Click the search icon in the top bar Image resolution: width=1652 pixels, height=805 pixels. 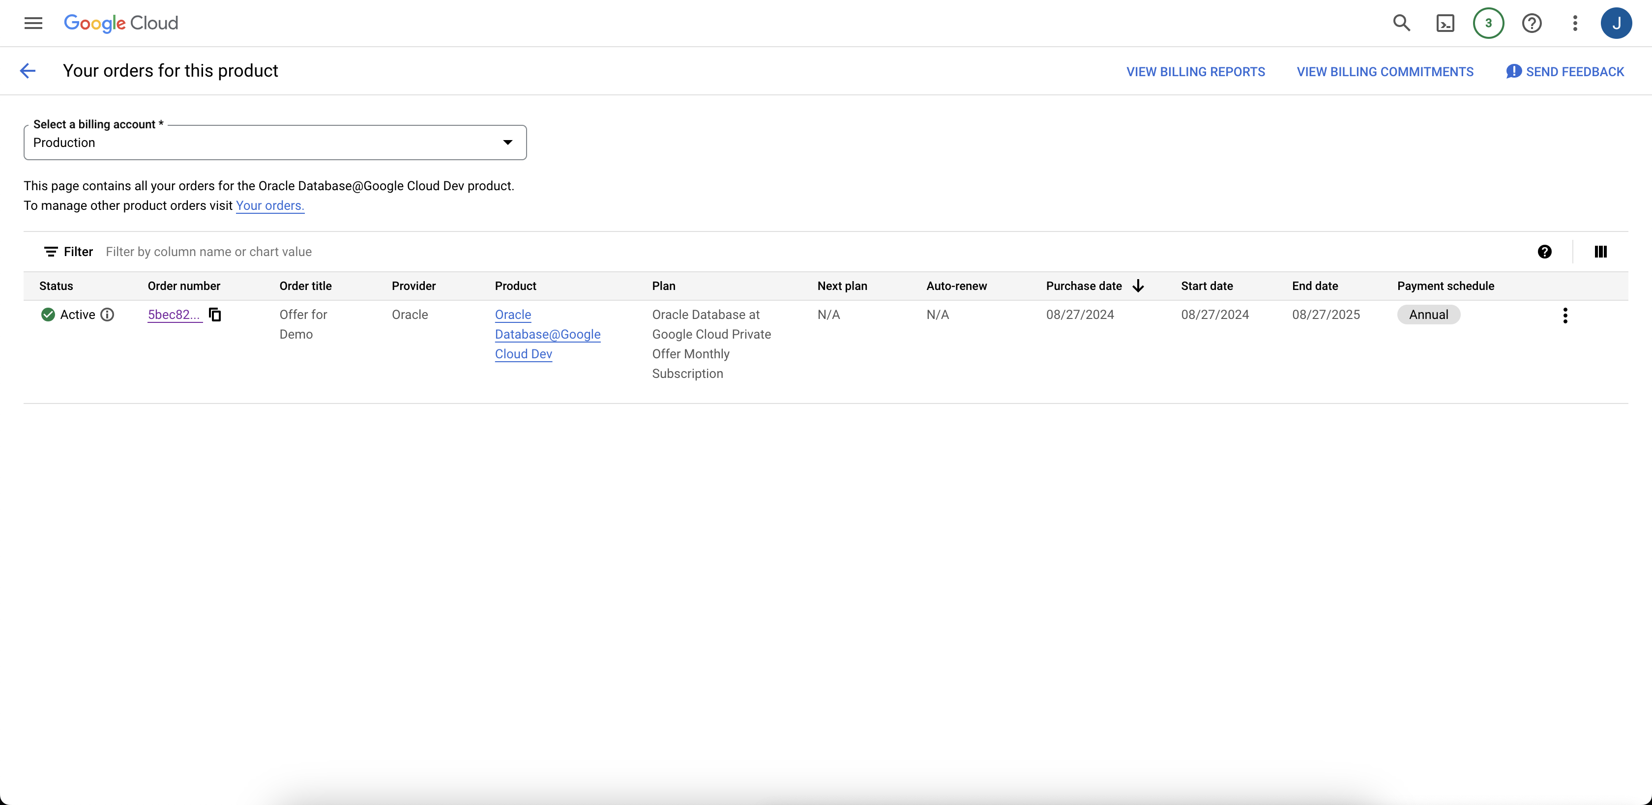tap(1402, 23)
